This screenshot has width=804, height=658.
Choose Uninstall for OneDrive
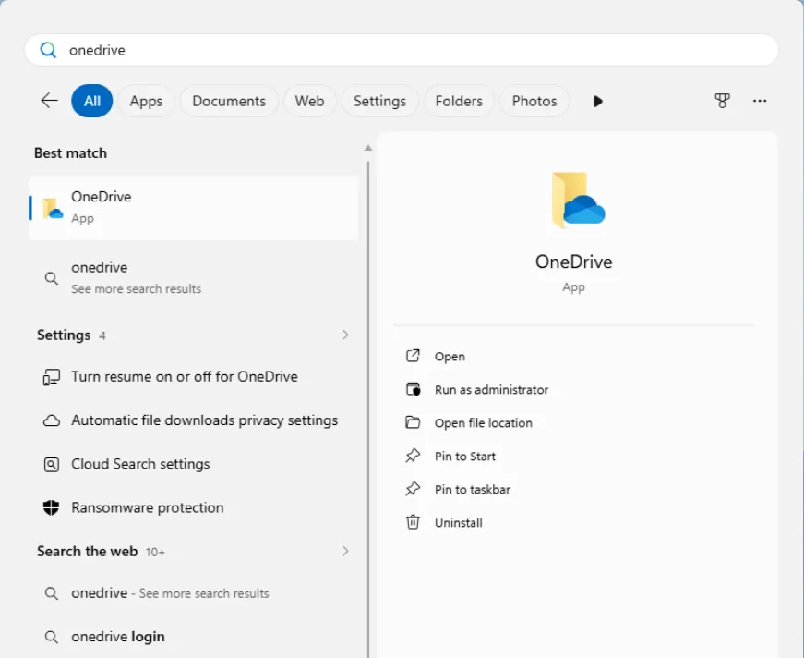coord(459,523)
